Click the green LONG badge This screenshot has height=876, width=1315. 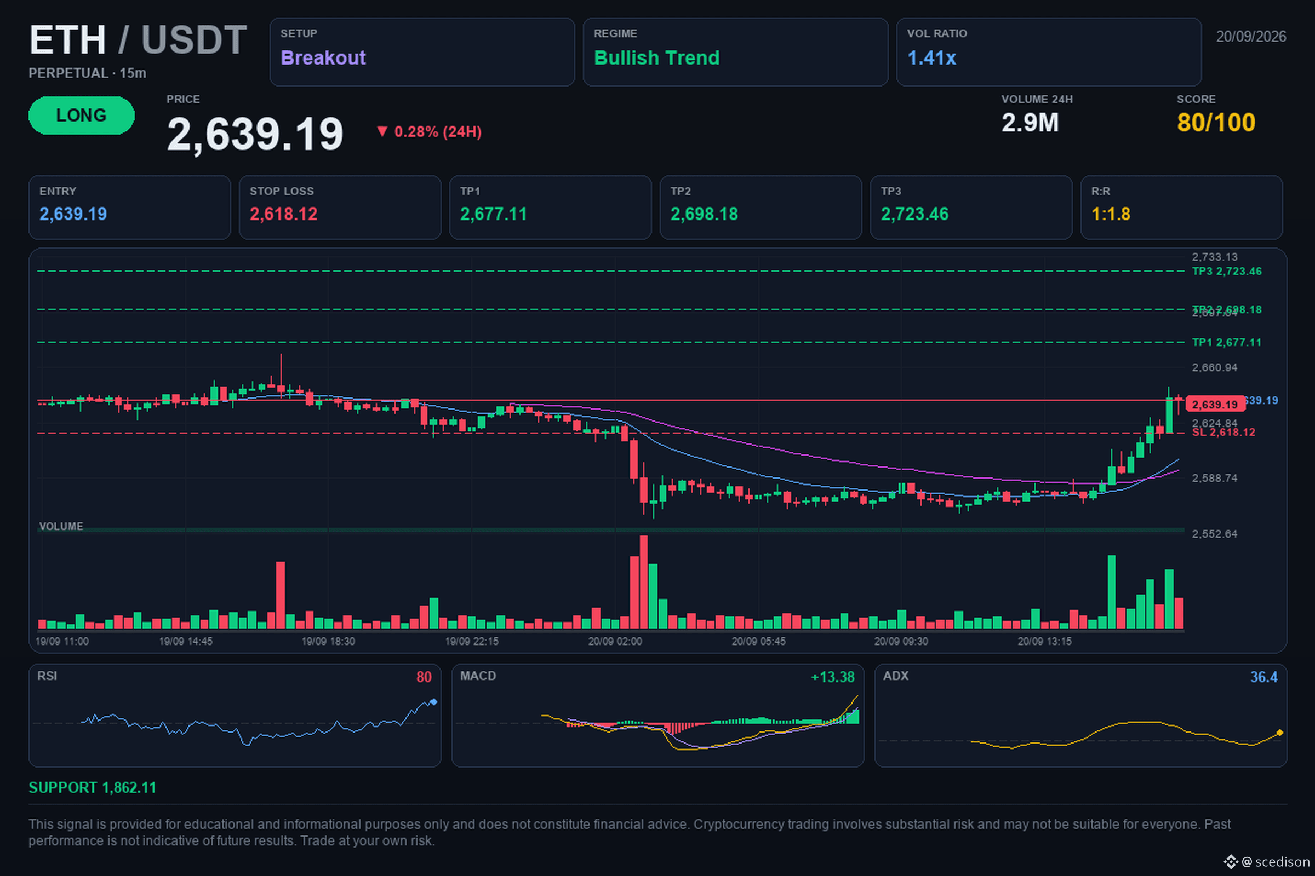[x=82, y=115]
